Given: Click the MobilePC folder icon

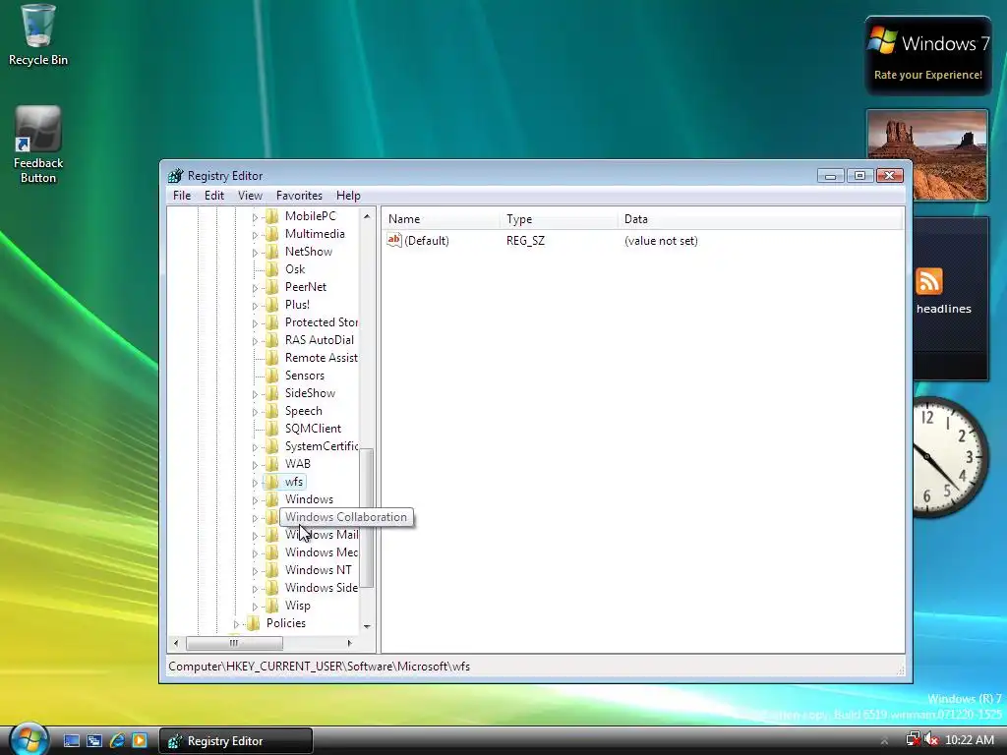Looking at the screenshot, I should point(272,215).
